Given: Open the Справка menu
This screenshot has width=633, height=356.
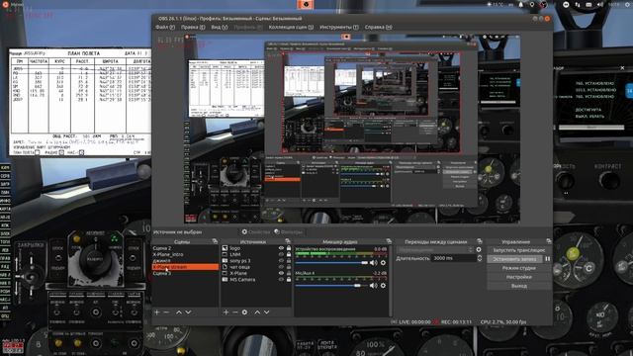Looking at the screenshot, I should [x=378, y=27].
